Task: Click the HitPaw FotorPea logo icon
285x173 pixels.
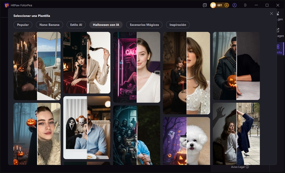Action: tap(7, 5)
